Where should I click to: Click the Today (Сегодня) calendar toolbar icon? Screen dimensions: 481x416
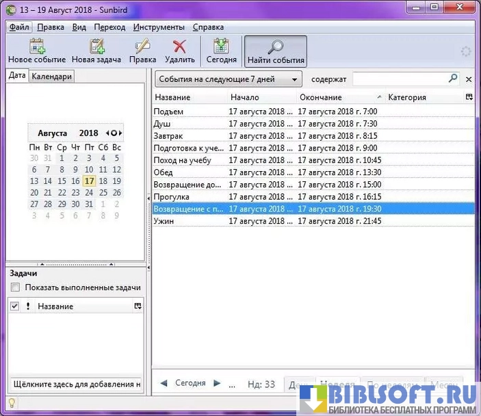pos(221,47)
